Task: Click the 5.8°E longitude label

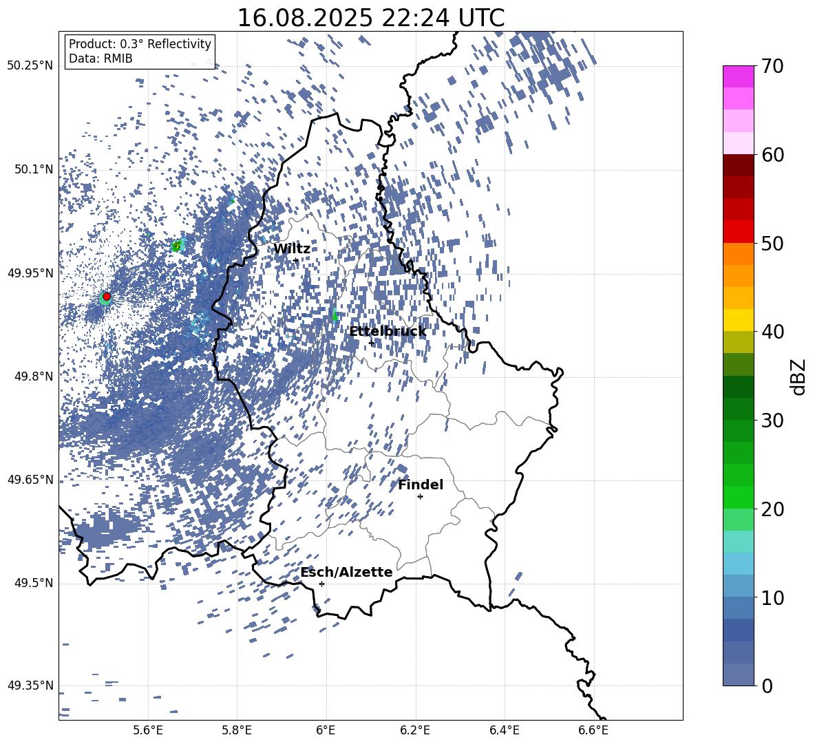Action: click(237, 730)
